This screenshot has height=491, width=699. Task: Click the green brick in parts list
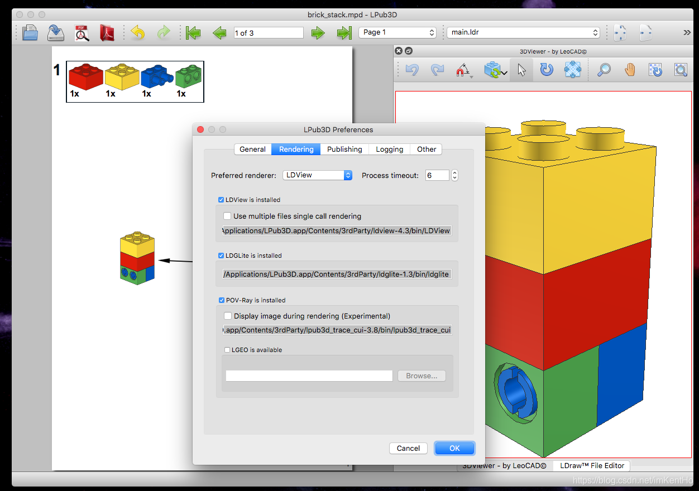[x=189, y=77]
